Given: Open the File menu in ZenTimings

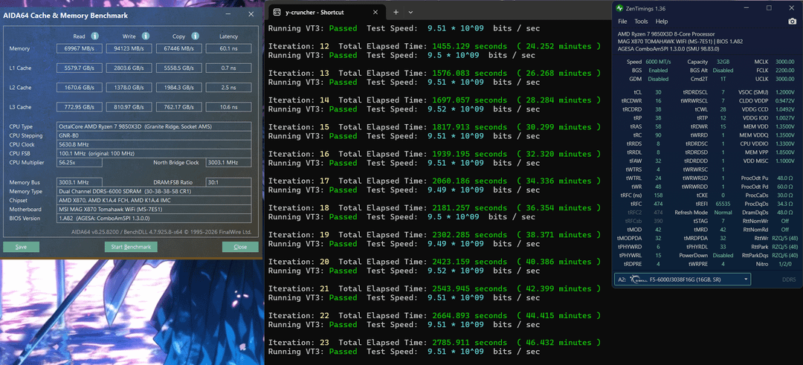Looking at the screenshot, I should click(x=622, y=22).
